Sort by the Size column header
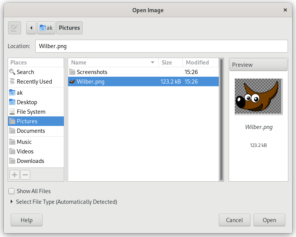 171,63
